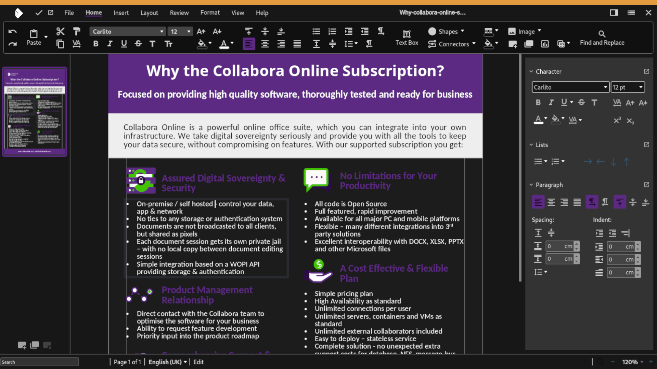Select Center alignment in the toolbar
Image resolution: width=657 pixels, height=369 pixels.
point(265,44)
